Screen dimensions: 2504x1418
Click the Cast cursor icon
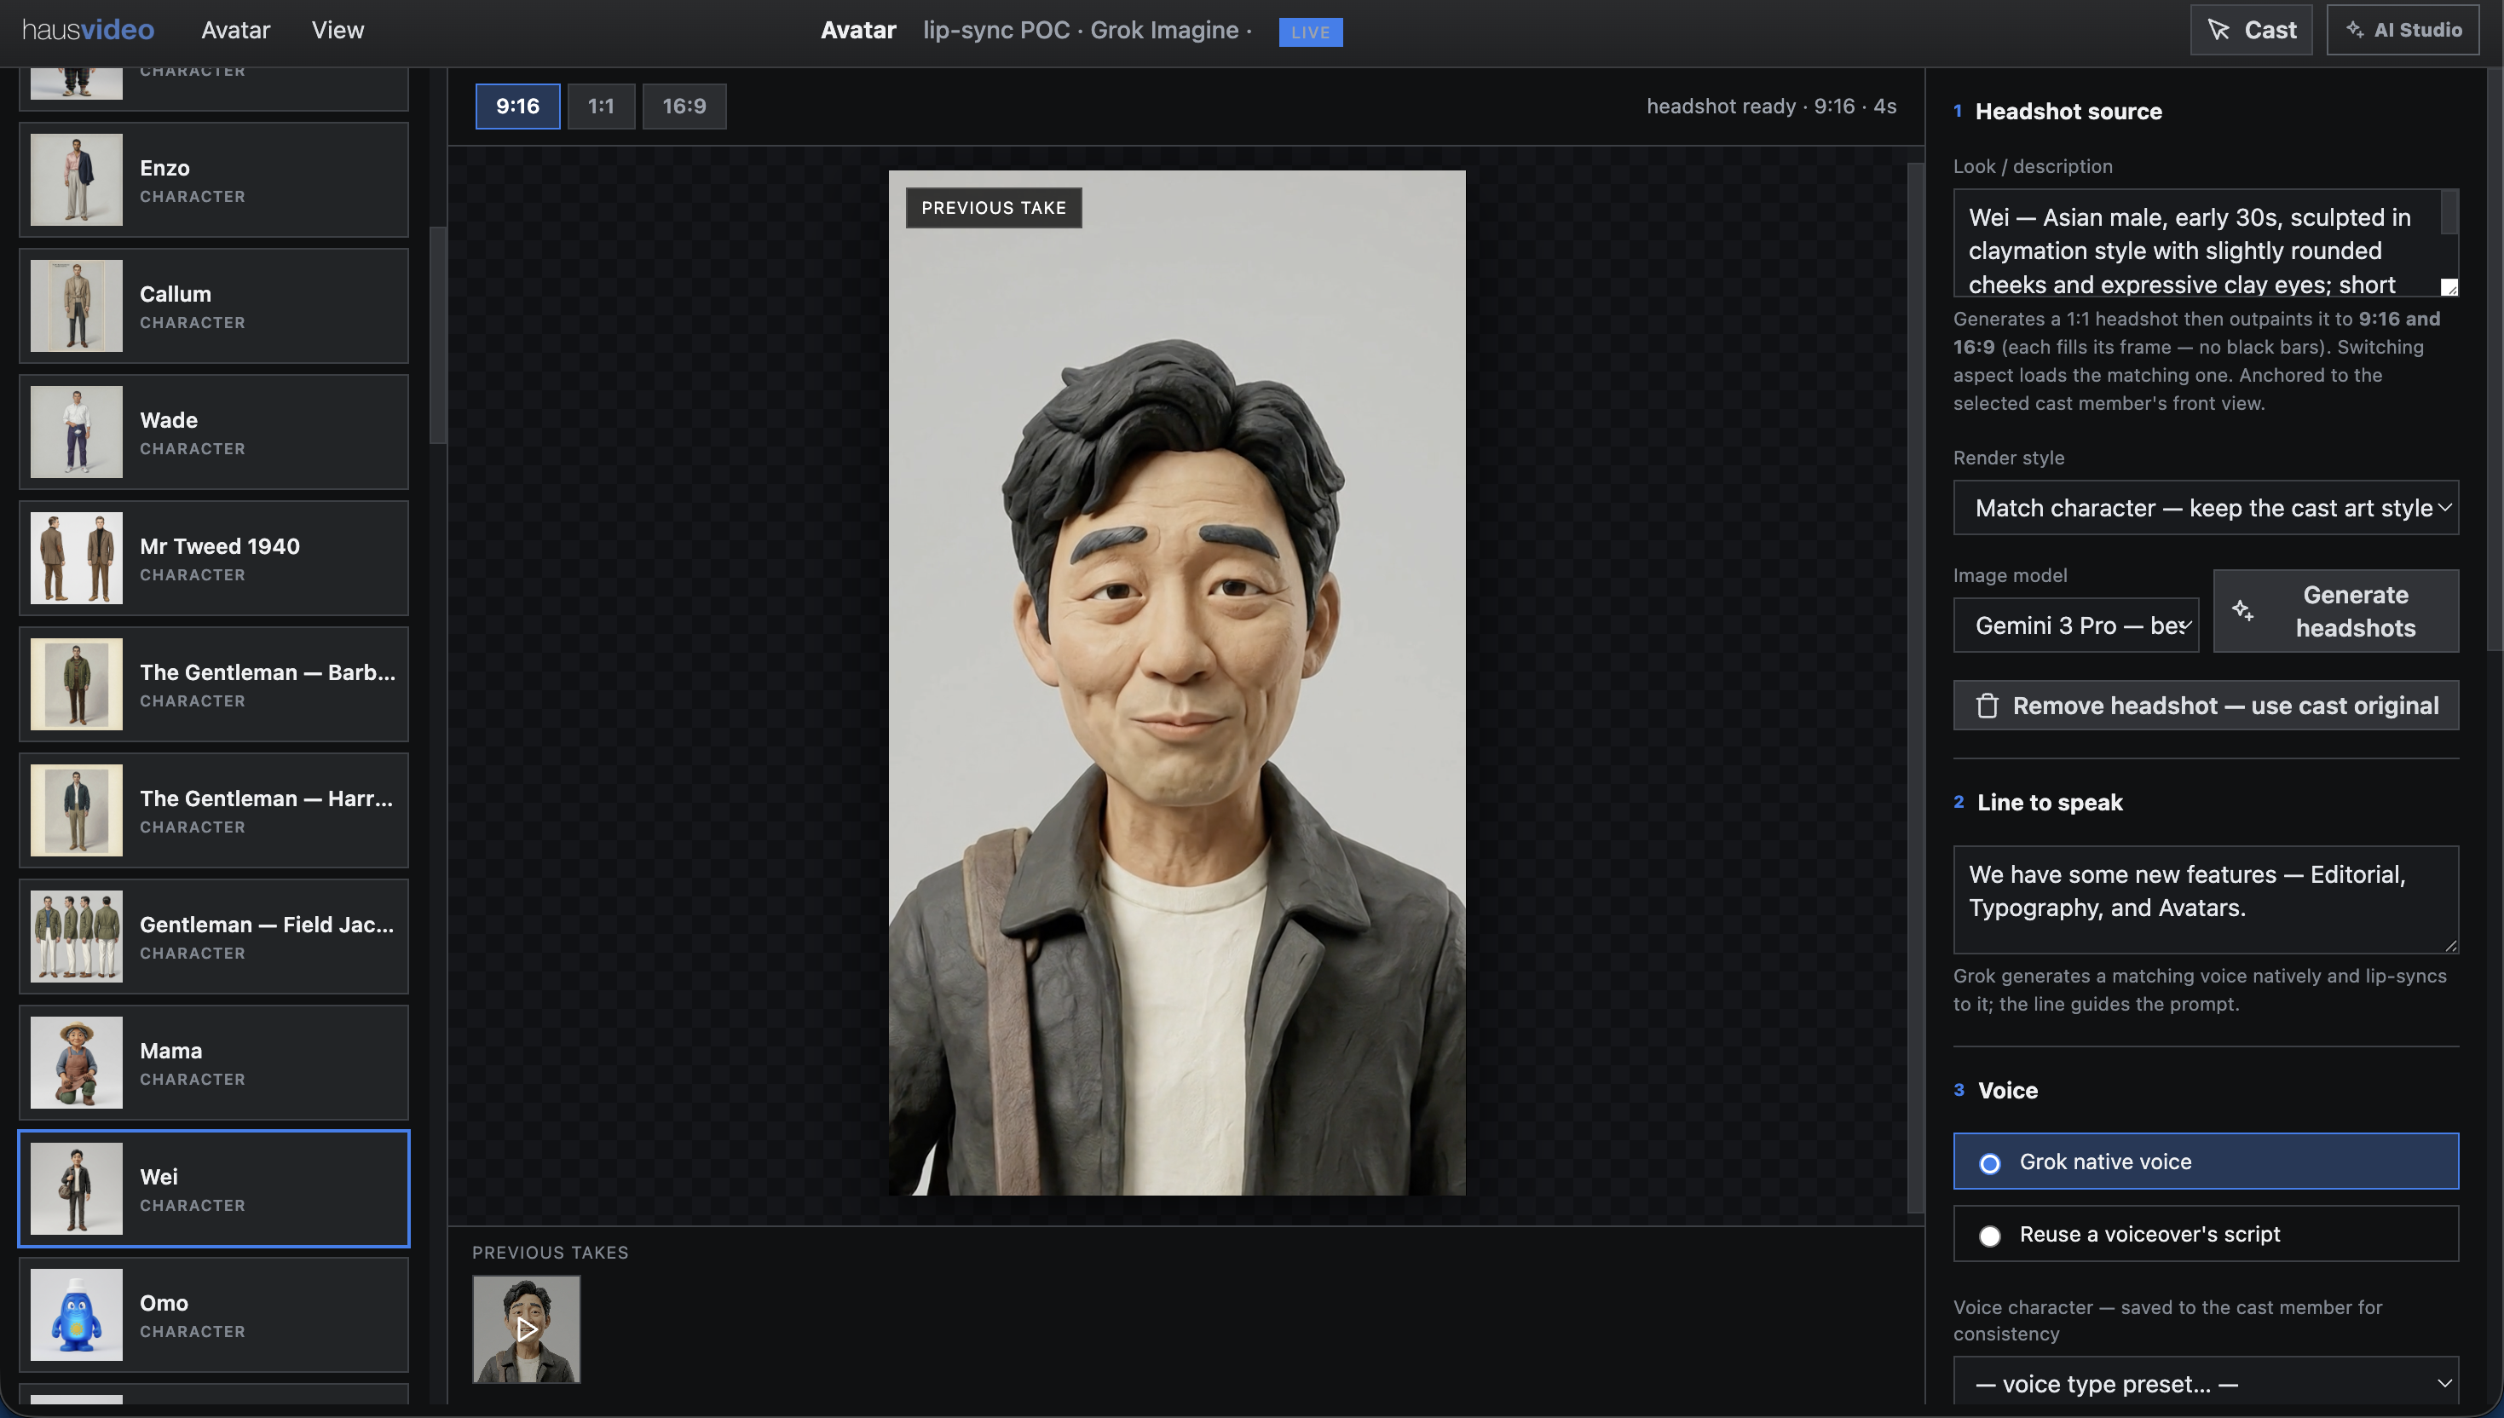coord(2218,30)
